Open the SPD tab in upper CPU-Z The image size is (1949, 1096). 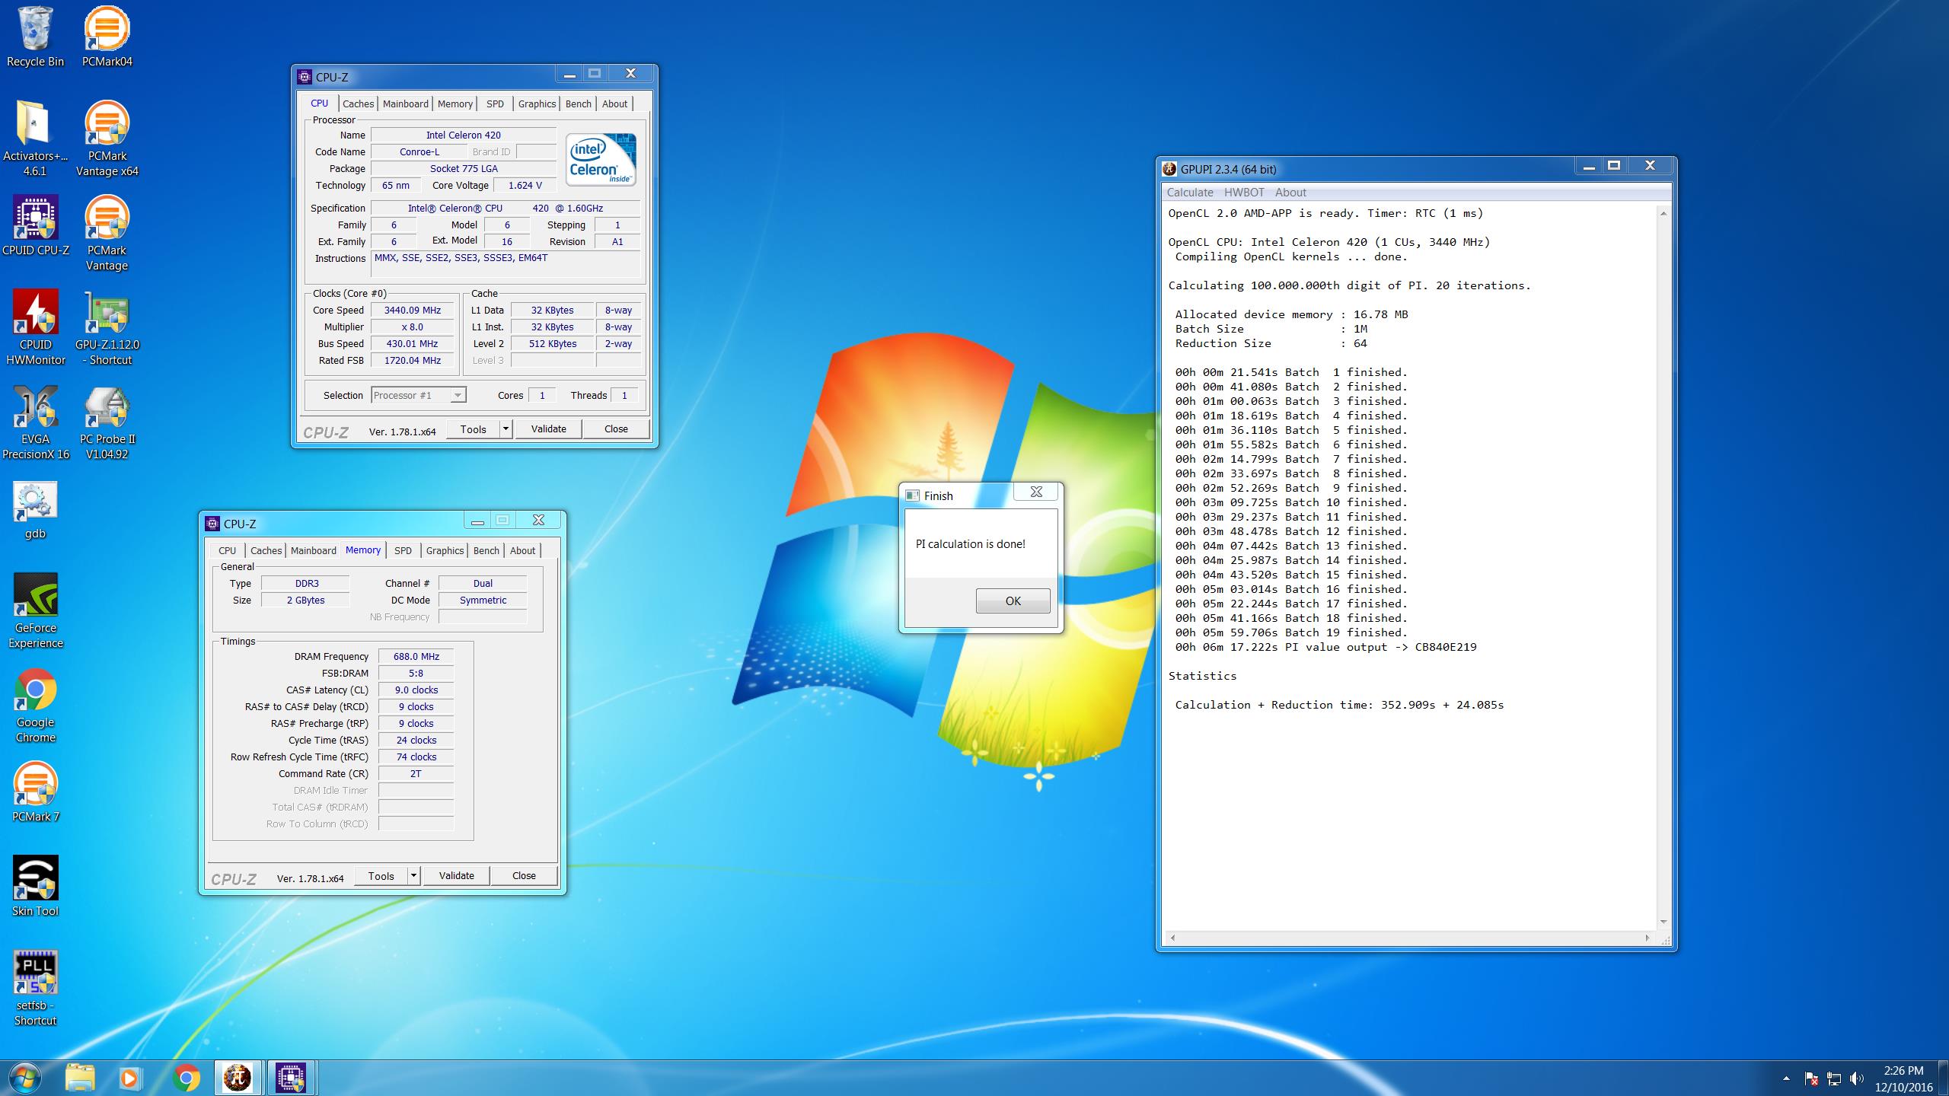point(495,104)
